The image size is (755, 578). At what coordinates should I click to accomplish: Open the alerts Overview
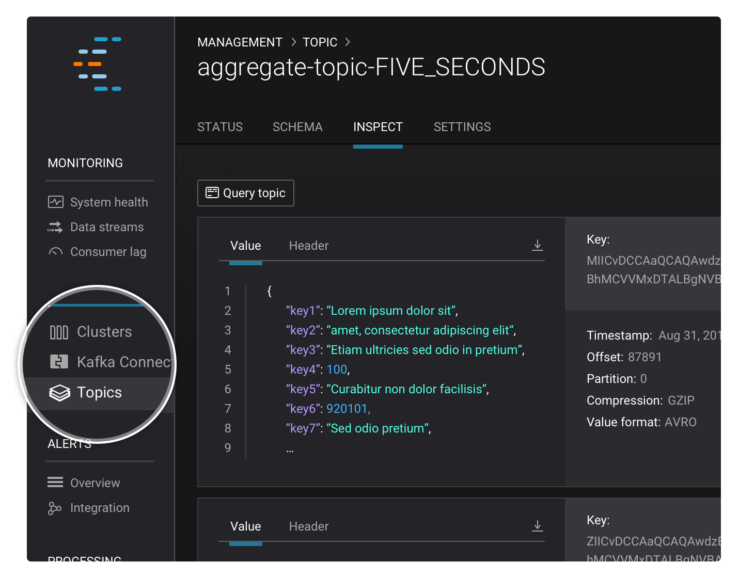point(95,483)
